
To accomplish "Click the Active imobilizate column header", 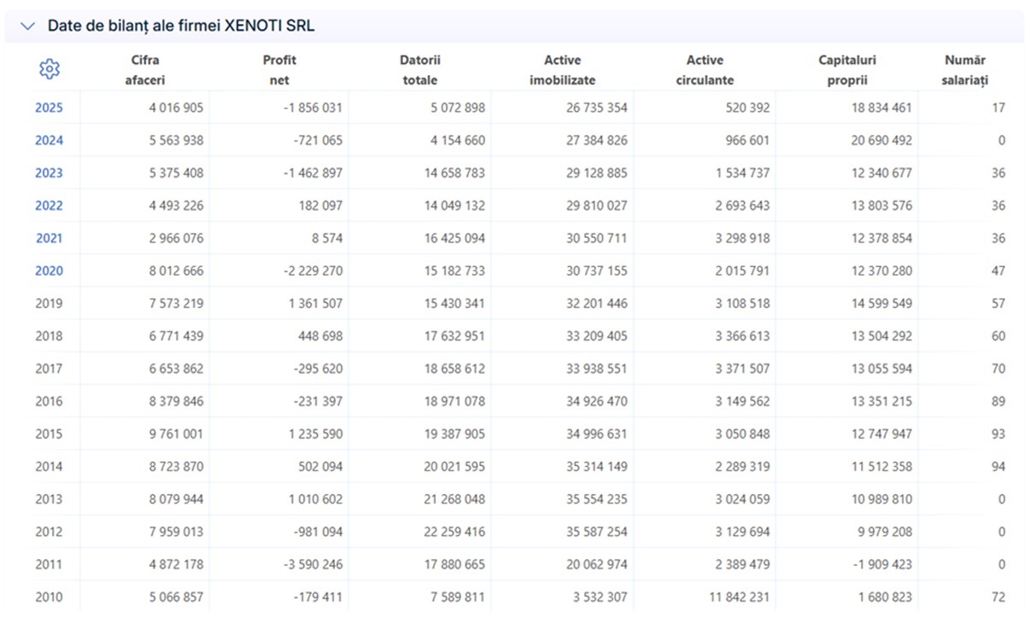I will [562, 70].
